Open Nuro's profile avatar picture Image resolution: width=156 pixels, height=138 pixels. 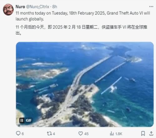tap(8, 10)
